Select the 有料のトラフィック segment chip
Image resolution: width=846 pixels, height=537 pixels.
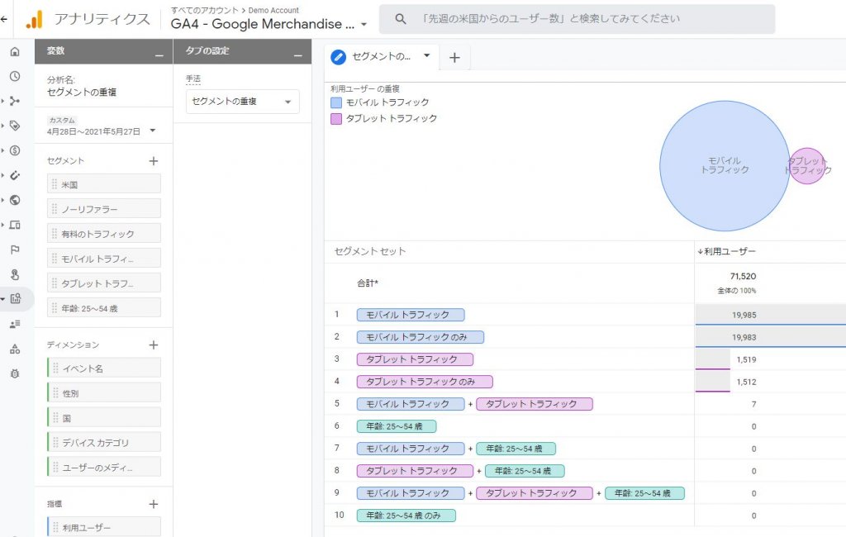coord(104,234)
